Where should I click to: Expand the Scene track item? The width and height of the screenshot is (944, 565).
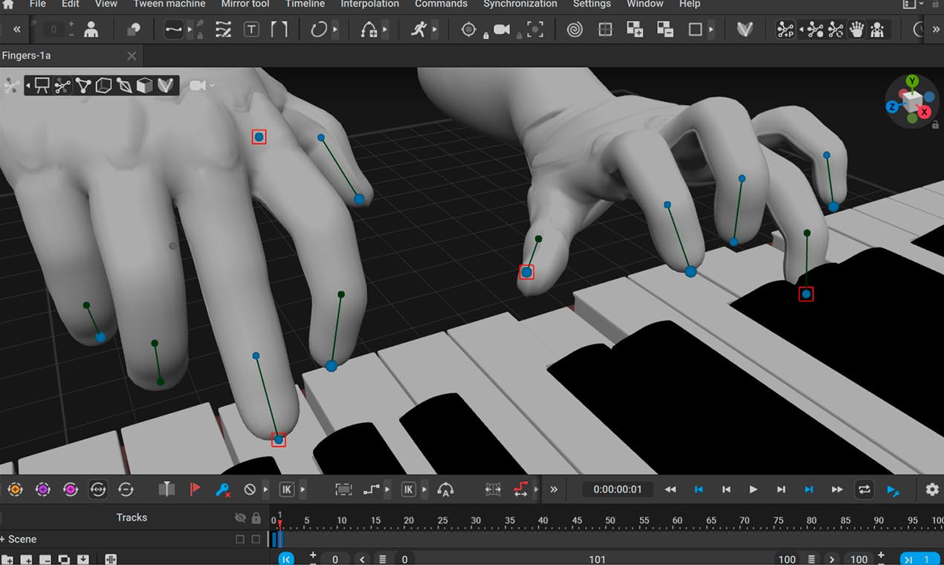click(3, 539)
